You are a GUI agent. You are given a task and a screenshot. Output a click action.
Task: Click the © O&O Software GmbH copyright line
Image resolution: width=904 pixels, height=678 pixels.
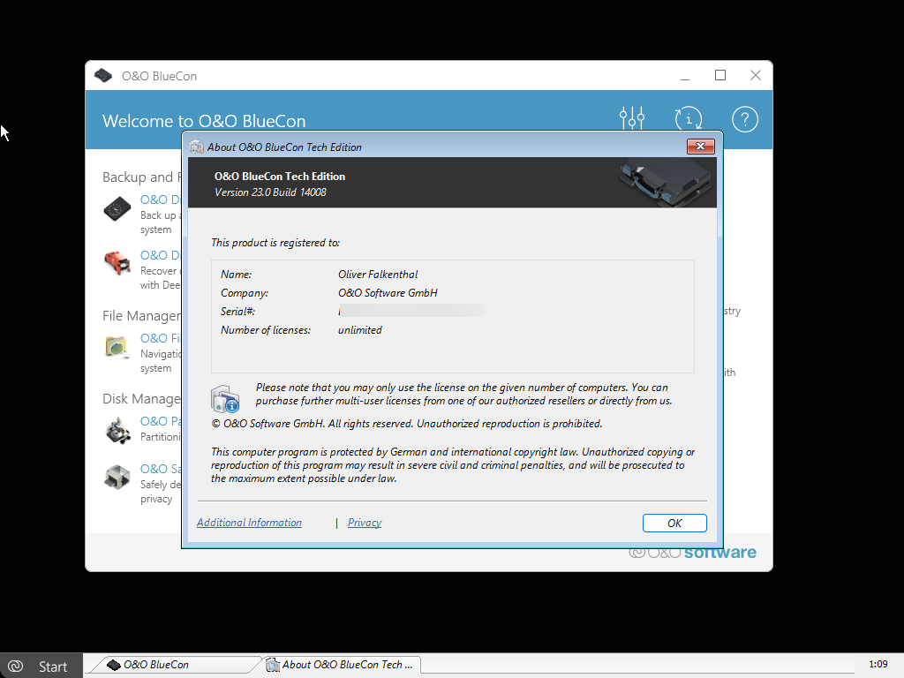406,424
